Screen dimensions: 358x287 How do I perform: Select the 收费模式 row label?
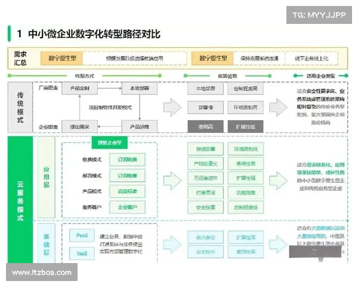[x=92, y=160]
